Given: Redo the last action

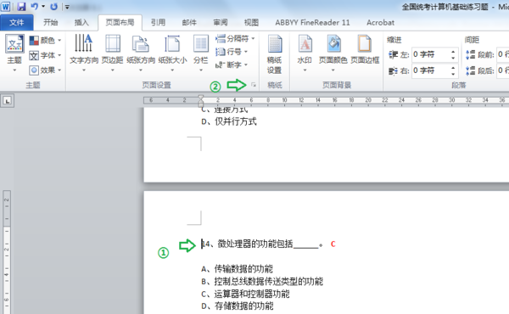Looking at the screenshot, I should (x=53, y=7).
